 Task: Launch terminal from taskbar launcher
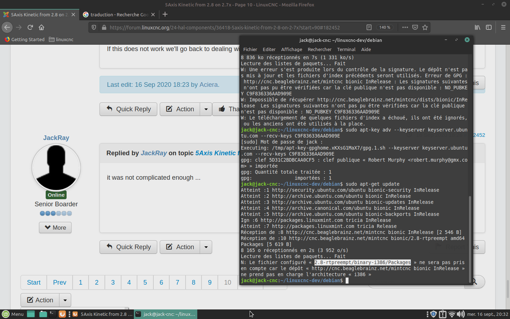pyautogui.click(x=52, y=314)
